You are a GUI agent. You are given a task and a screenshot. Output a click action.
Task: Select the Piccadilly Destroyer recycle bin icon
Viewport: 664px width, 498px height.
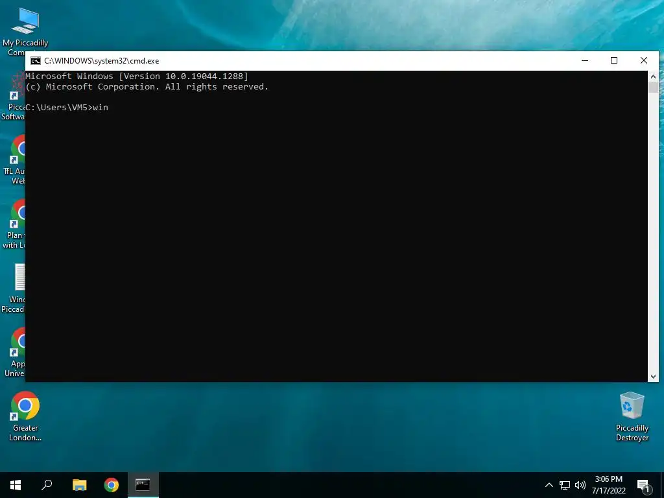(x=632, y=417)
